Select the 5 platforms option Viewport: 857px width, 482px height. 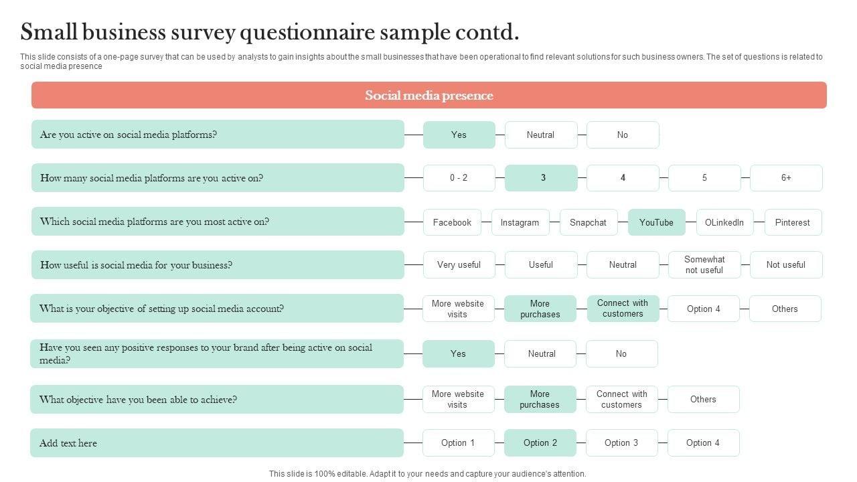704,178
